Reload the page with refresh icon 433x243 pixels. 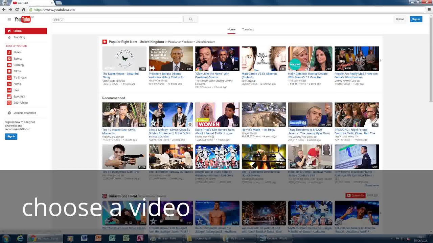17,9
